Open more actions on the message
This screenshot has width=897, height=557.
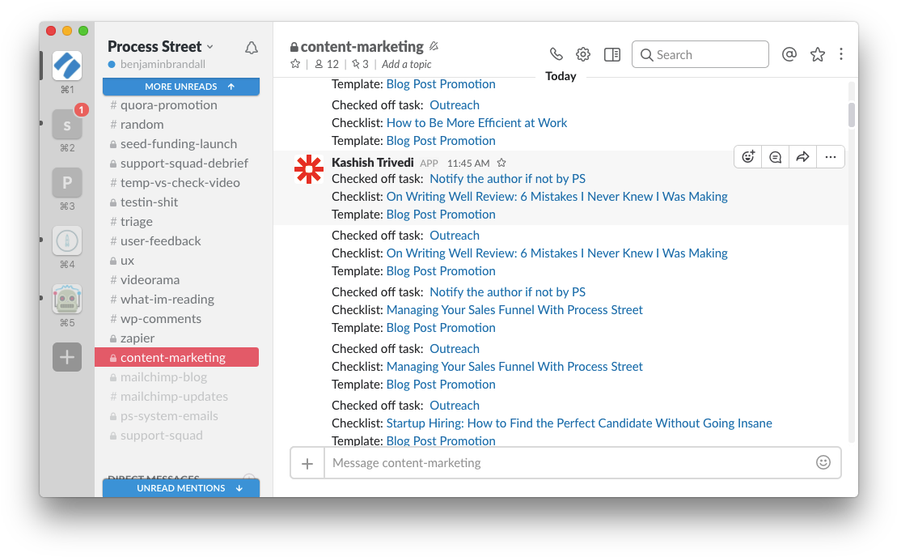coord(831,157)
